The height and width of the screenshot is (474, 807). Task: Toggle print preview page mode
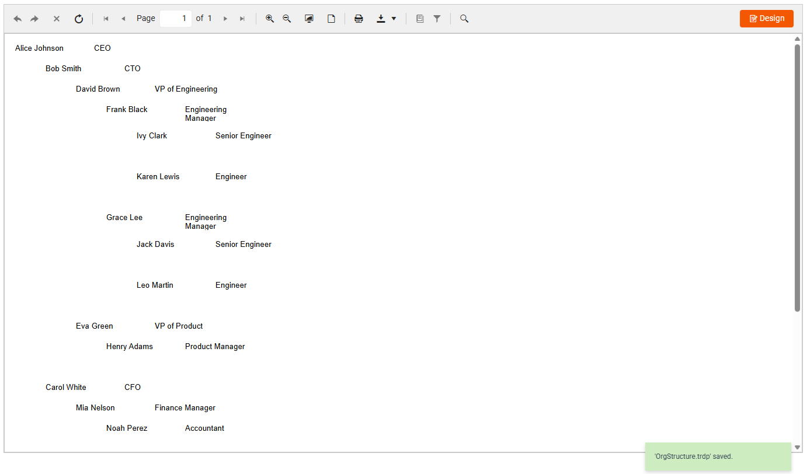(331, 18)
